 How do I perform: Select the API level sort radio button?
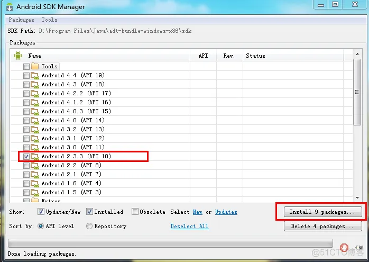[x=41, y=226]
